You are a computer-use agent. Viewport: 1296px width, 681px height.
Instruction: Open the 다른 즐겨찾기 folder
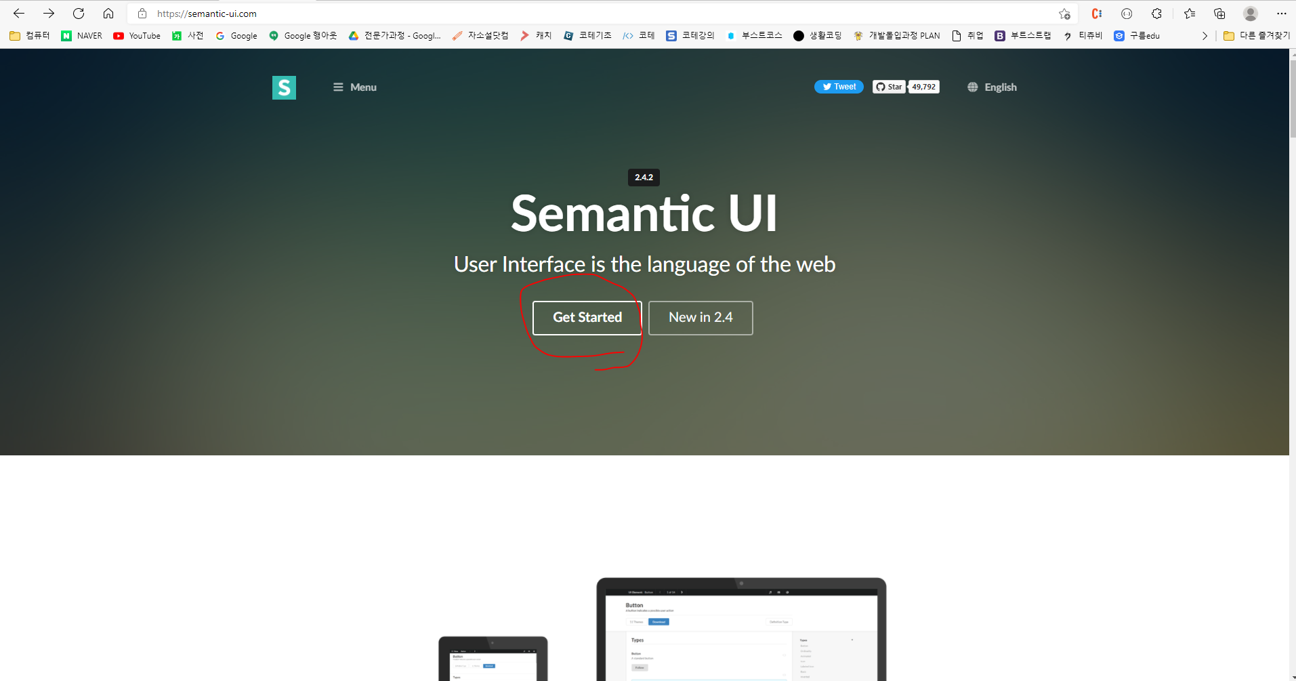pos(1257,36)
